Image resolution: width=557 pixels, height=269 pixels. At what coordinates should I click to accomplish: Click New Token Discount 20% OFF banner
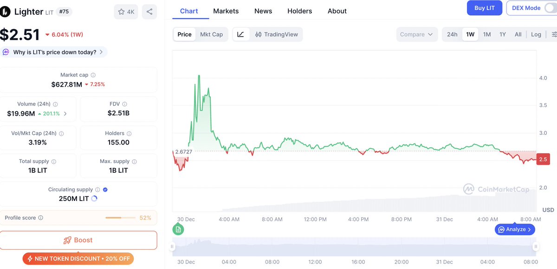tap(78, 258)
